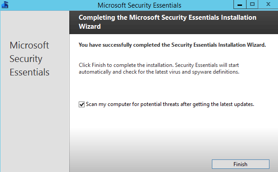Click the 'Click Finish to complete the installation' sentence
Viewport: 278px width, 172px height.
[x=126, y=65]
